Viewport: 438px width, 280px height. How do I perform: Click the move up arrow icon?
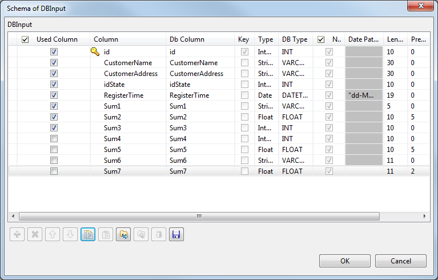pyautogui.click(x=53, y=234)
